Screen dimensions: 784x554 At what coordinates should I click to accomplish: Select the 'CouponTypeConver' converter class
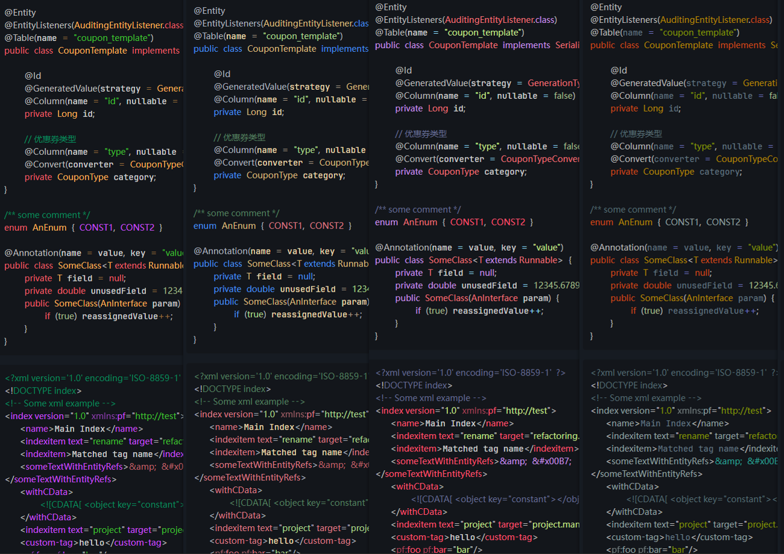(x=540, y=159)
